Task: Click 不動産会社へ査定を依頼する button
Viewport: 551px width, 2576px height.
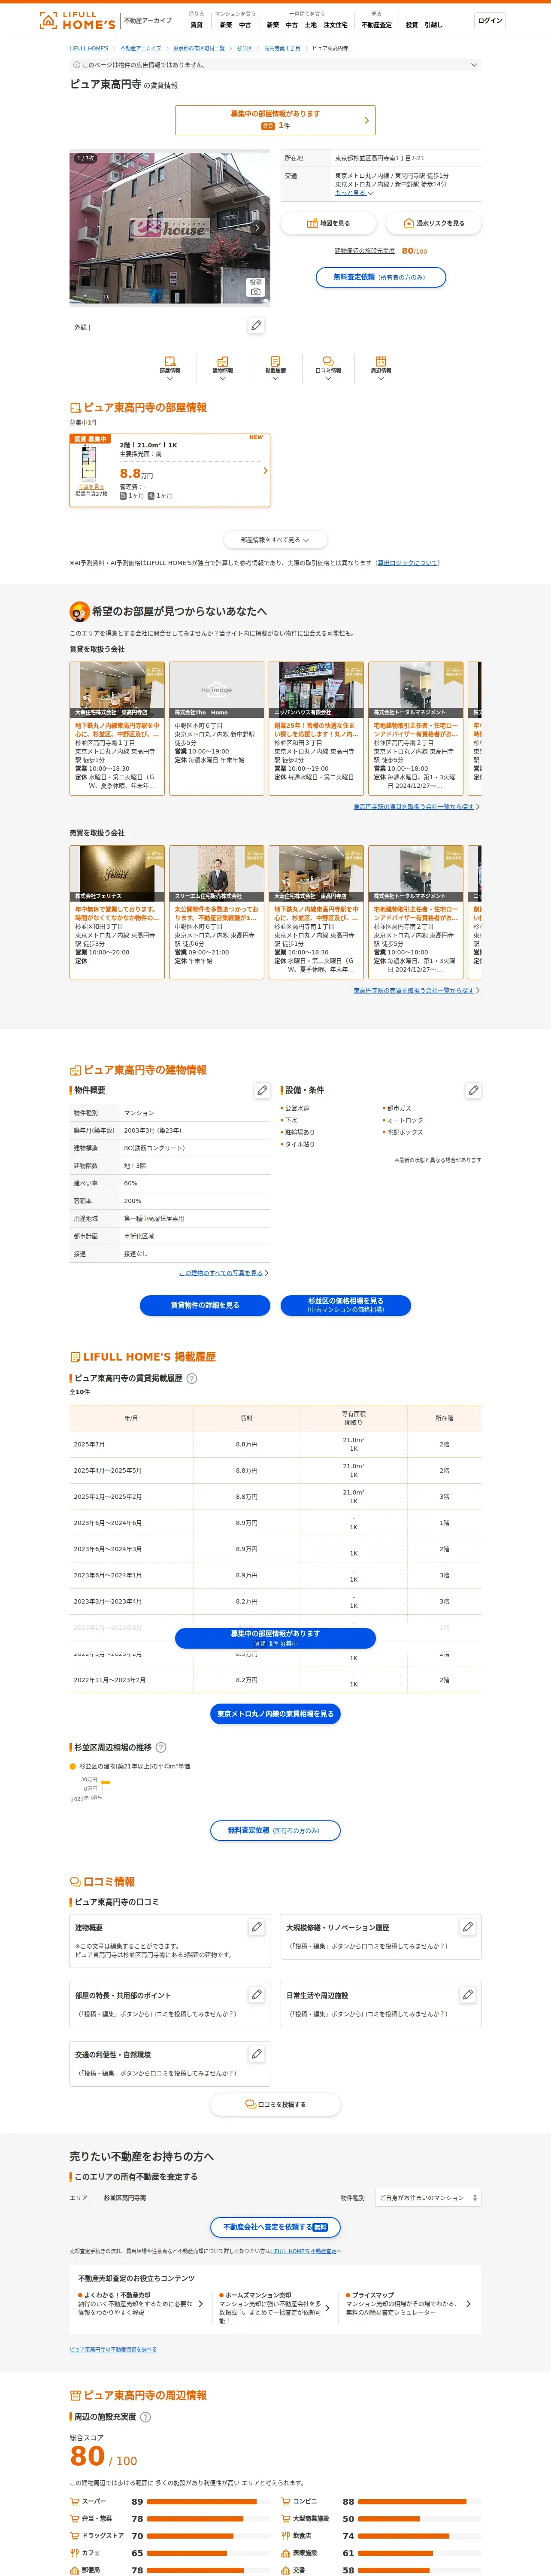Action: point(275,2228)
